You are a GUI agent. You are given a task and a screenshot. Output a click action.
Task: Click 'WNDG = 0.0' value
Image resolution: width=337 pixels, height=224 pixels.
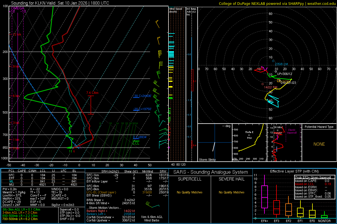(60, 189)
